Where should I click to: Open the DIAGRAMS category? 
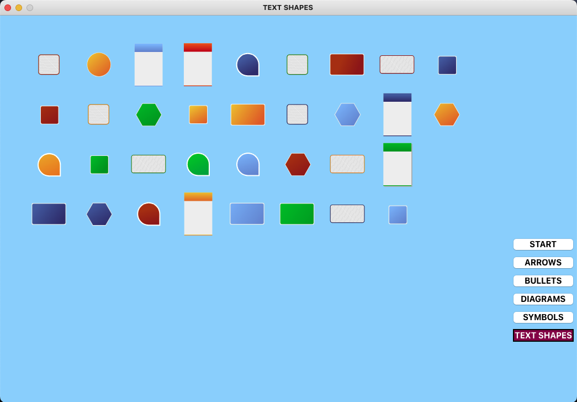(543, 299)
